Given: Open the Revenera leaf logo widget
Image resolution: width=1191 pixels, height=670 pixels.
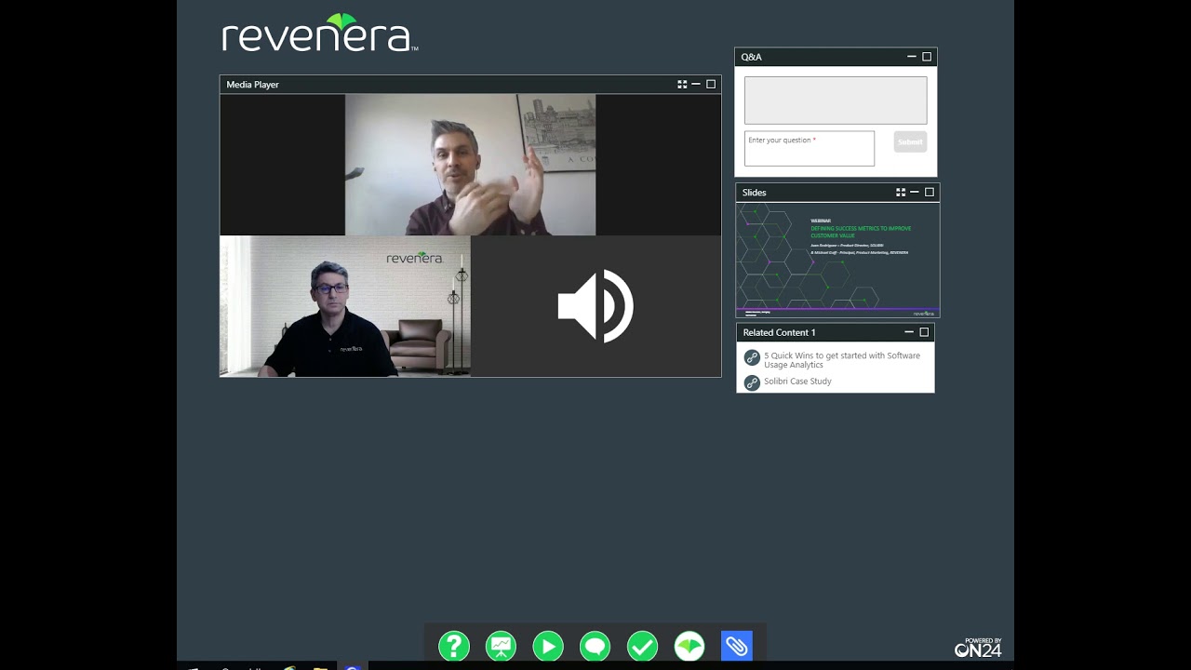Looking at the screenshot, I should (x=689, y=646).
